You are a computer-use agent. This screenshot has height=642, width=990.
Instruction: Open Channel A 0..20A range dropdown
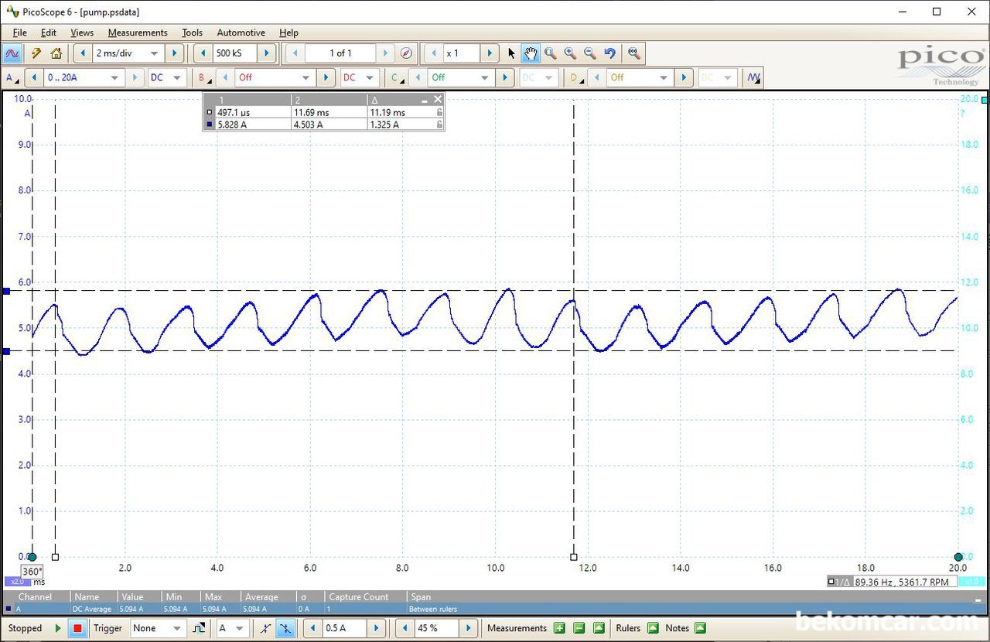84,77
